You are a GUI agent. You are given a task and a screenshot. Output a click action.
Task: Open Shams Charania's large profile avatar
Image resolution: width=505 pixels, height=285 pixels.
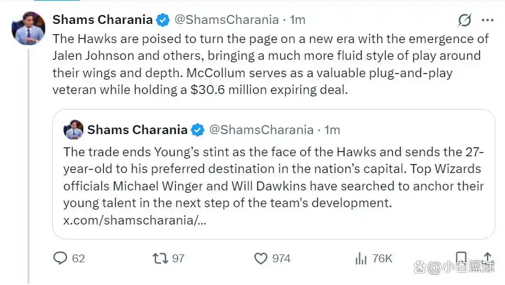29,28
